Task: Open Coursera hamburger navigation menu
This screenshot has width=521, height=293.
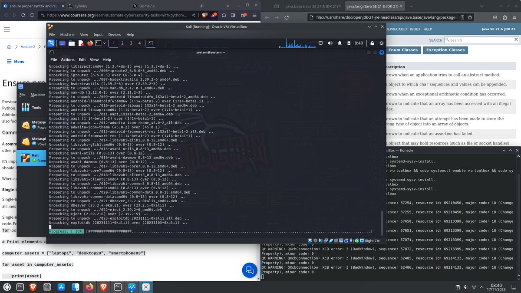Action: click(x=7, y=30)
